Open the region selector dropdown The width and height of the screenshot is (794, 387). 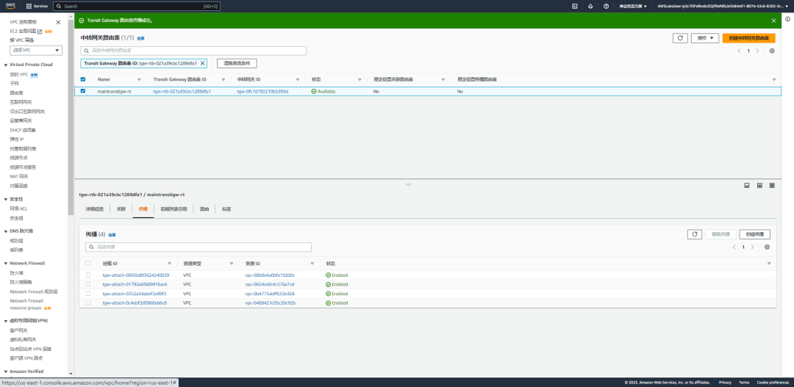(x=632, y=6)
